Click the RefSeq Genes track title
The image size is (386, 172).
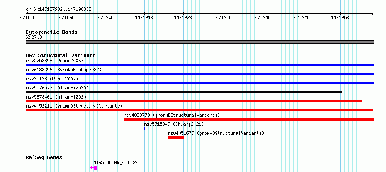pos(44,157)
